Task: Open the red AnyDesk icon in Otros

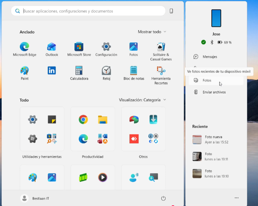Action: (x=134, y=139)
